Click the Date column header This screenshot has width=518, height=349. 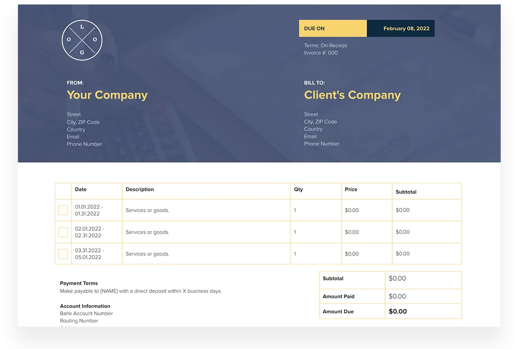(81, 189)
